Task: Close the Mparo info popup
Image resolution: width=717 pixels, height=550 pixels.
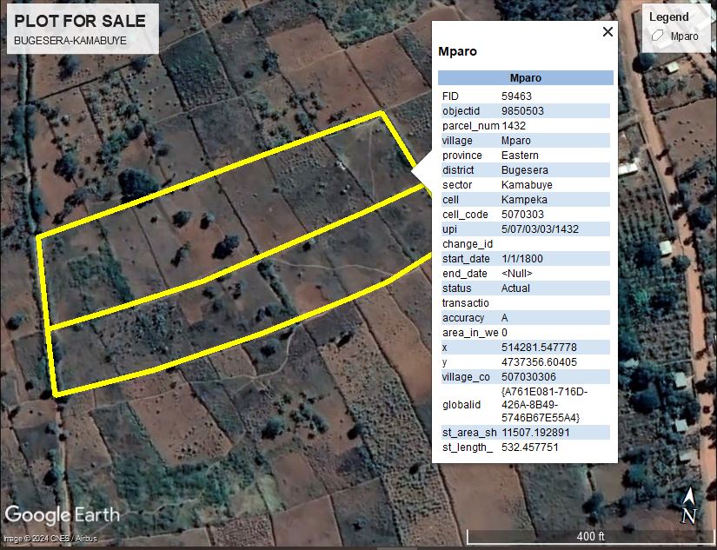Action: [607, 32]
